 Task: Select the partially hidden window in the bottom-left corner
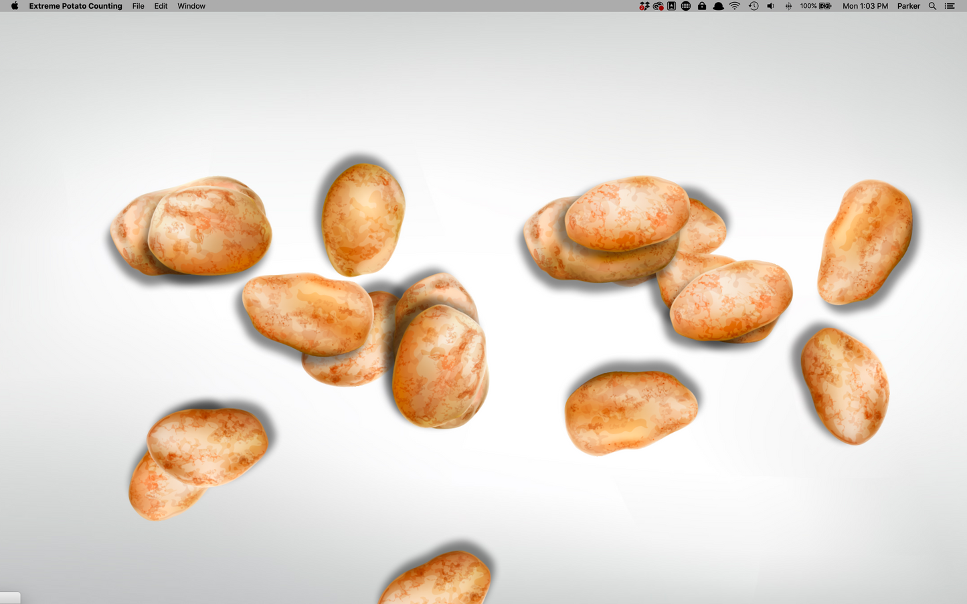pyautogui.click(x=9, y=597)
